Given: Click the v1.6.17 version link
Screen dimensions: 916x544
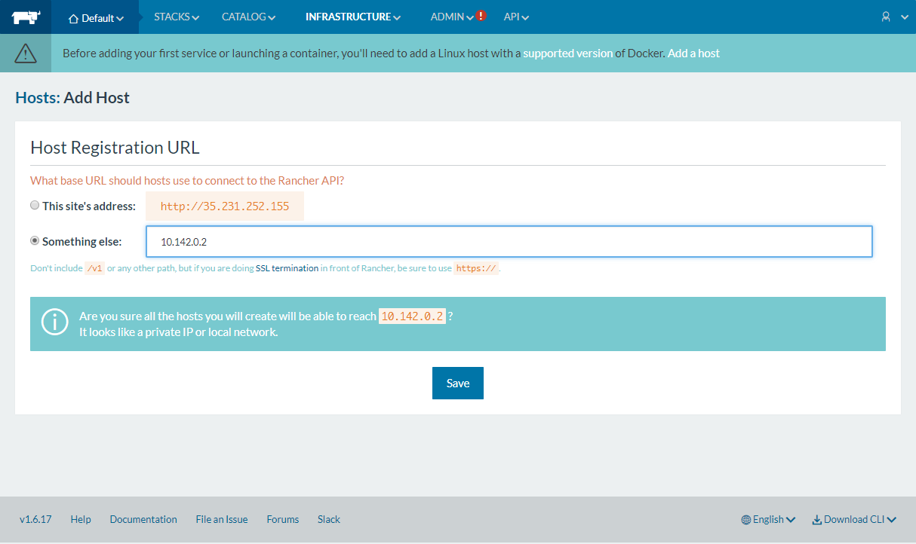Looking at the screenshot, I should click(x=35, y=519).
